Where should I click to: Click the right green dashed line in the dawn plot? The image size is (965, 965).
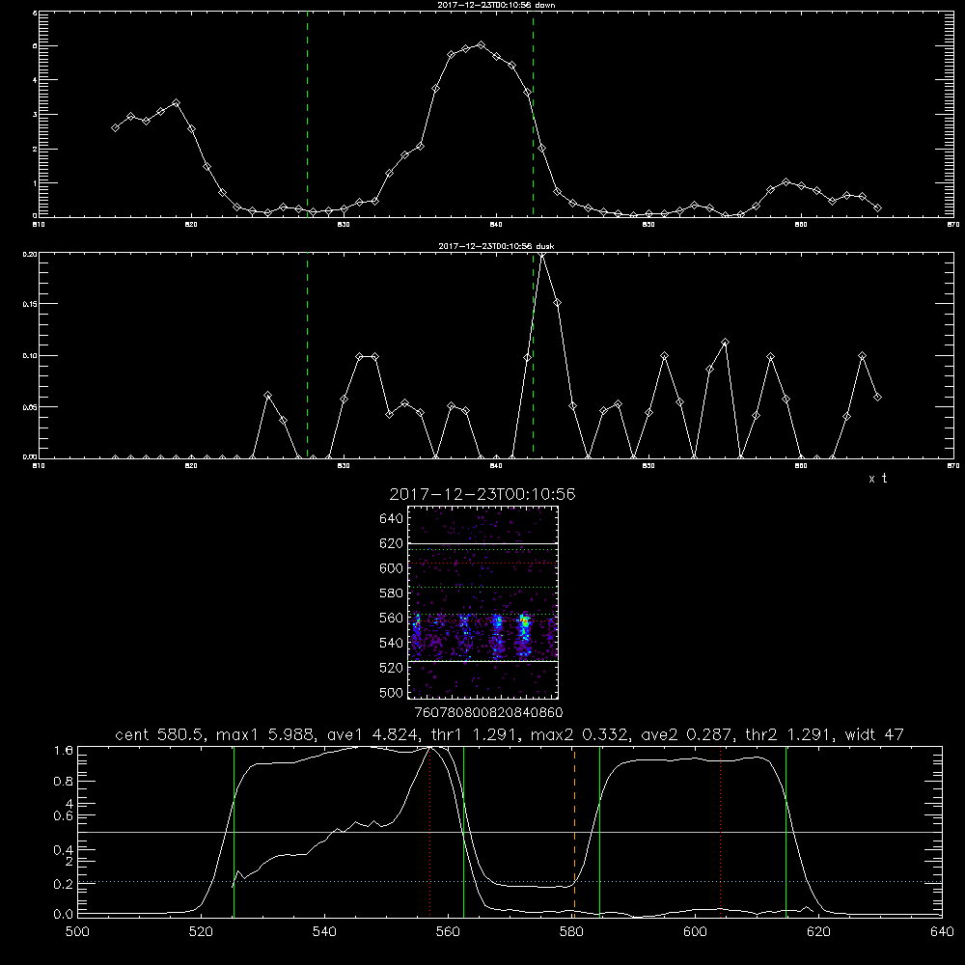[533, 114]
